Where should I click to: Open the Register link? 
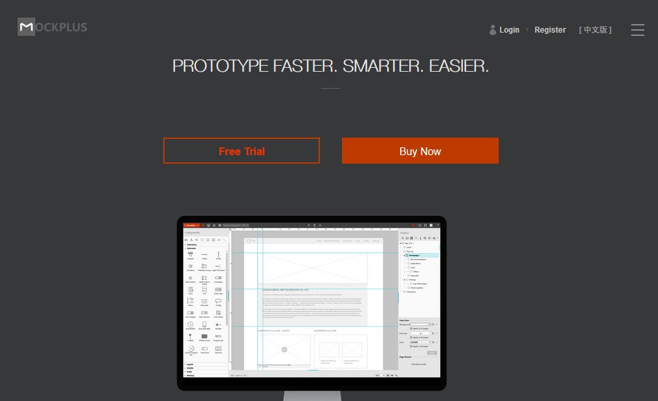click(x=550, y=30)
